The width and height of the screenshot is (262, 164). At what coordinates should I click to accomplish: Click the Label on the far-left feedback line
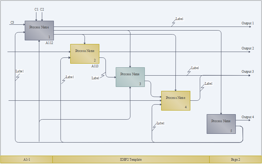point(20,71)
